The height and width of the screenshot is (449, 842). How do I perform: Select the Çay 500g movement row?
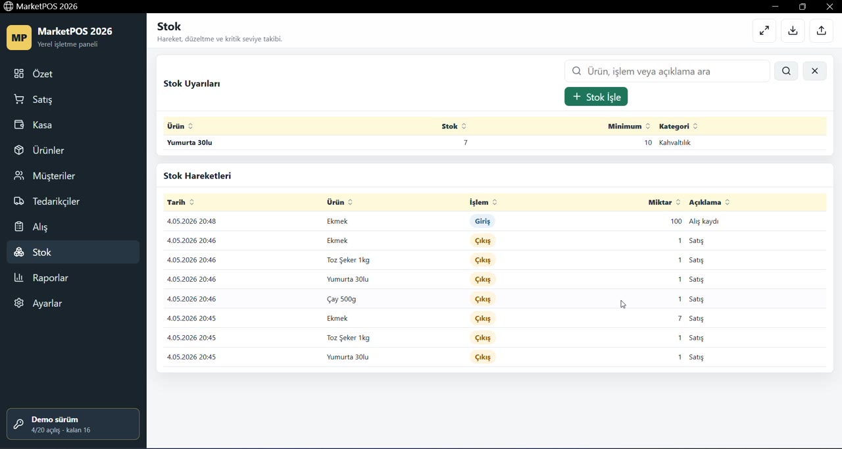pos(495,299)
